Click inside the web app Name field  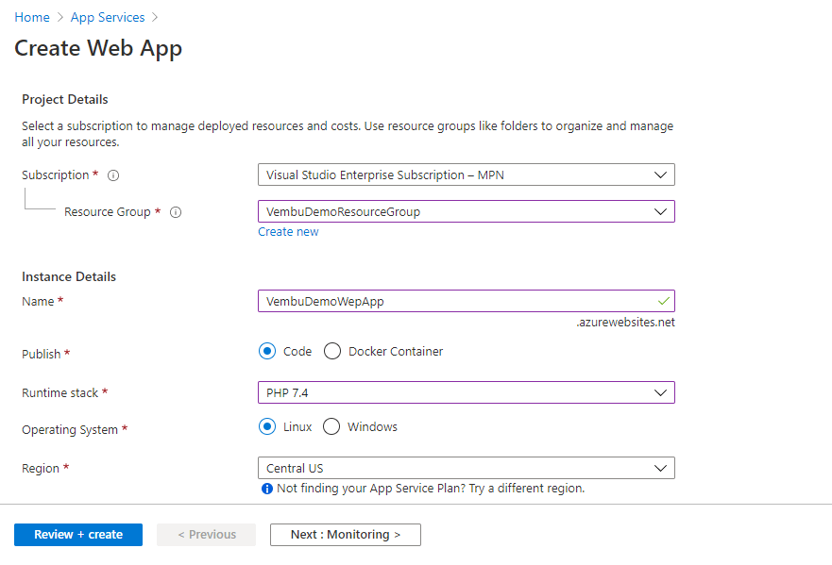467,301
